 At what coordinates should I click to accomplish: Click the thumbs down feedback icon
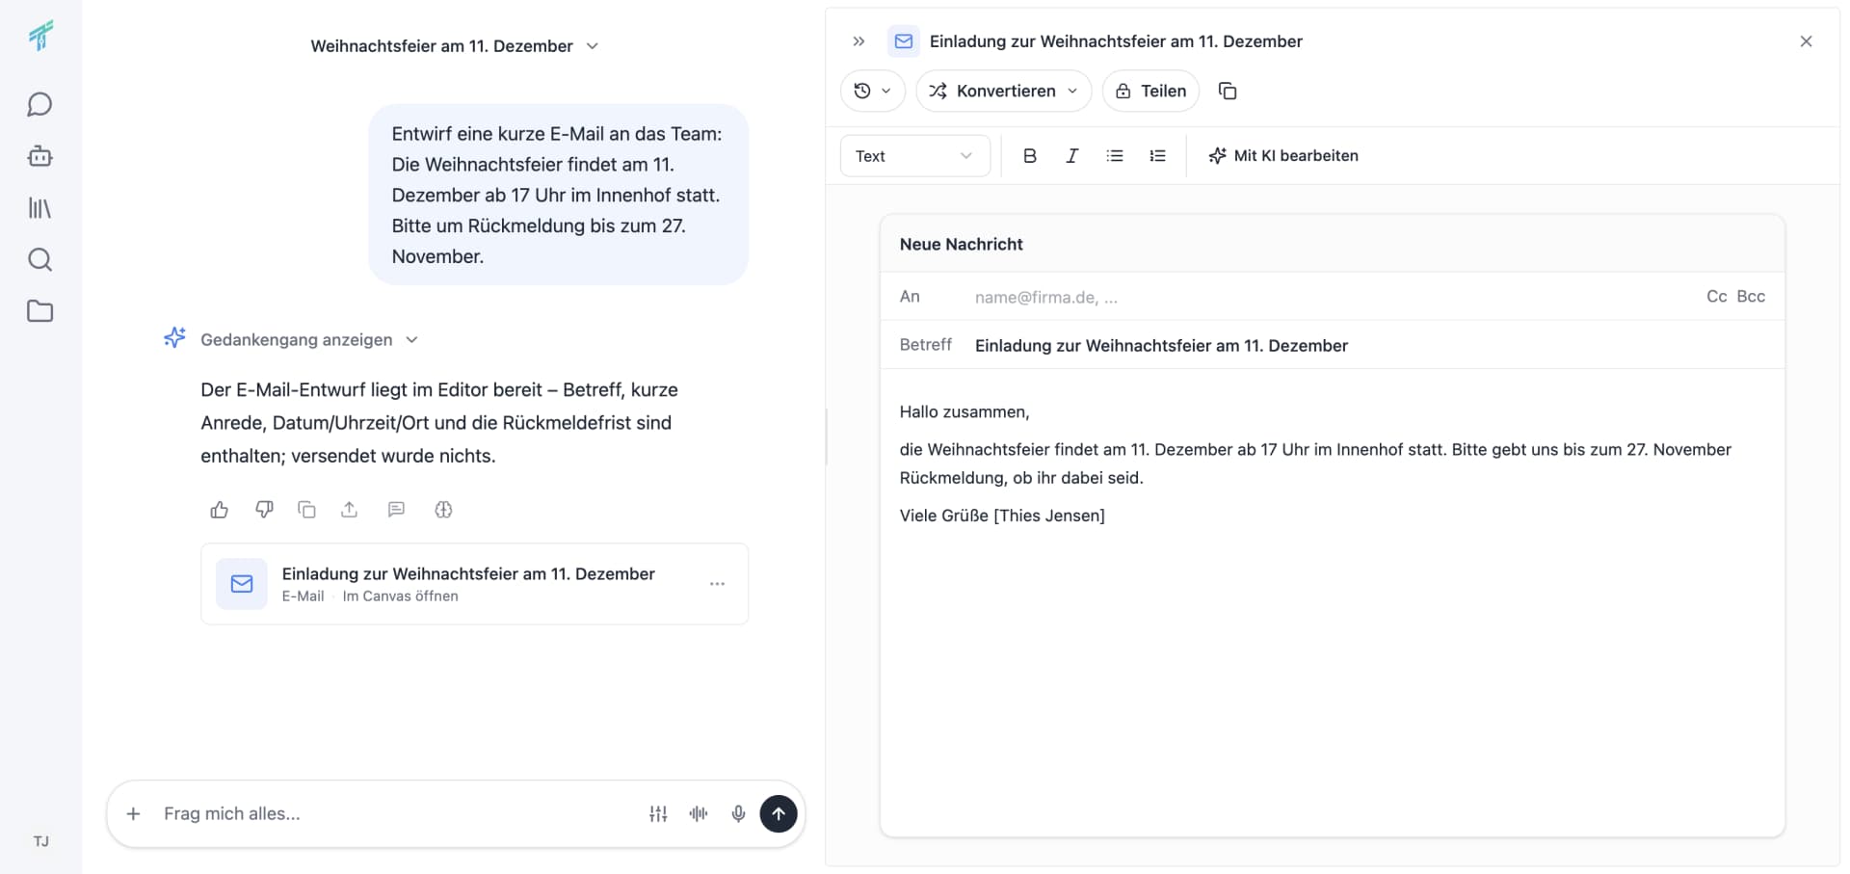point(264,510)
